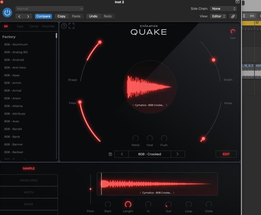Image resolution: width=261 pixels, height=215 pixels.
Task: Select the Genre browser tab
Action: pyautogui.click(x=34, y=26)
